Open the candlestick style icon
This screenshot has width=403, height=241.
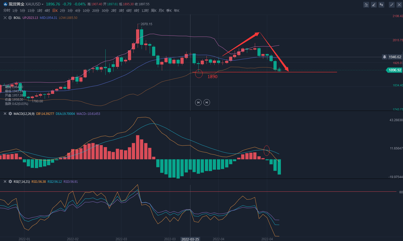coord(381,4)
